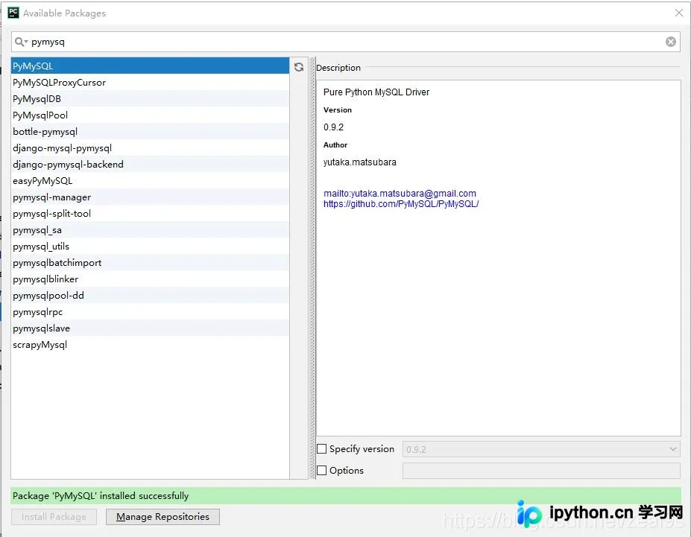Click the package search input field
Screen dimensions: 691x537
(346, 42)
